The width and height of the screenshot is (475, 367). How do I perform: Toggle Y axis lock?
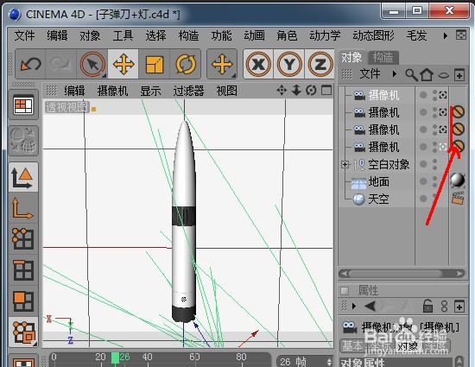[x=289, y=64]
